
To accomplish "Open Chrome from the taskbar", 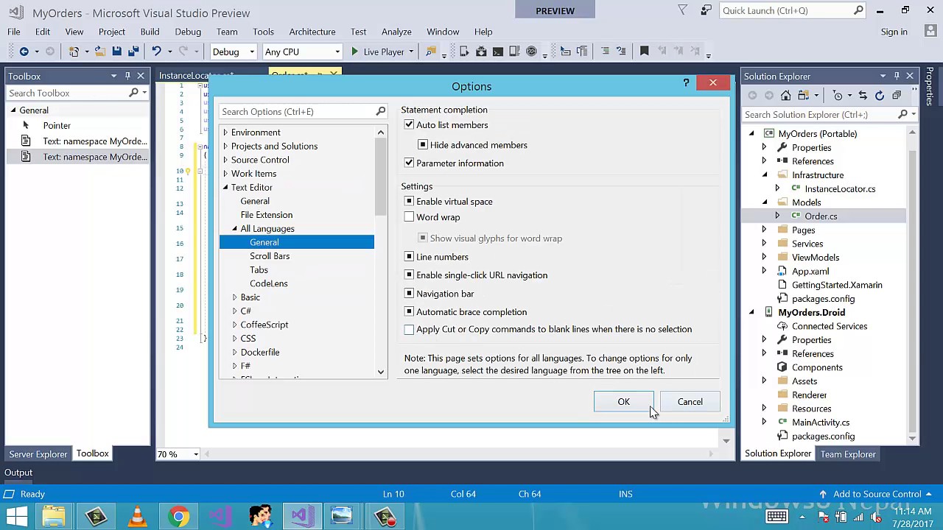I will [178, 516].
